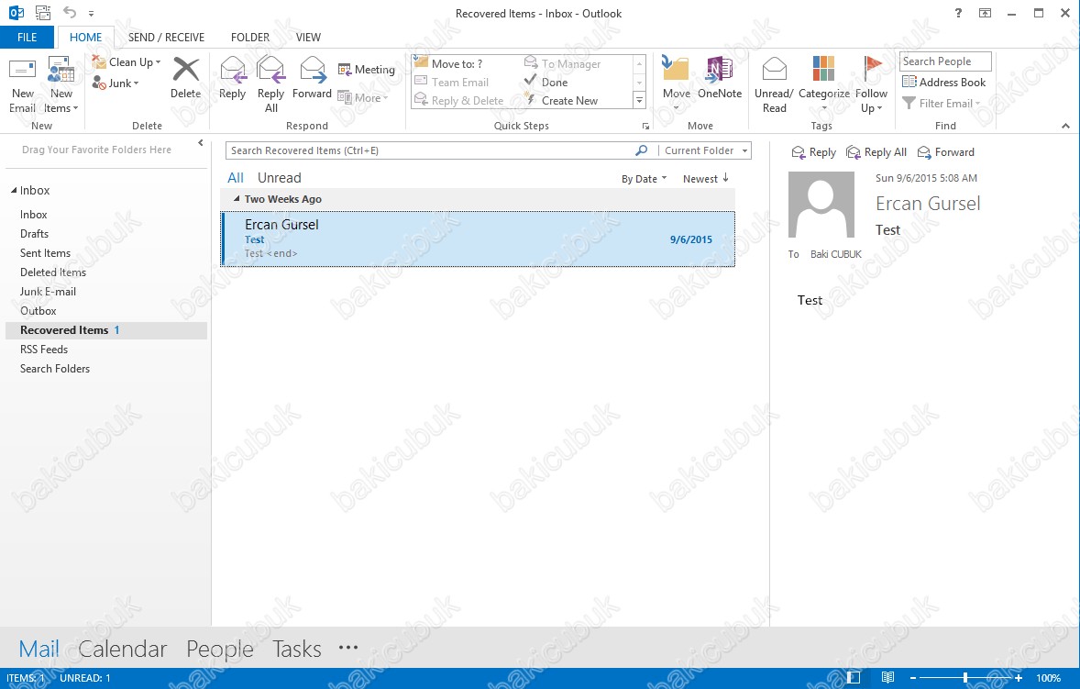Open the Deleted Items folder

(53, 272)
